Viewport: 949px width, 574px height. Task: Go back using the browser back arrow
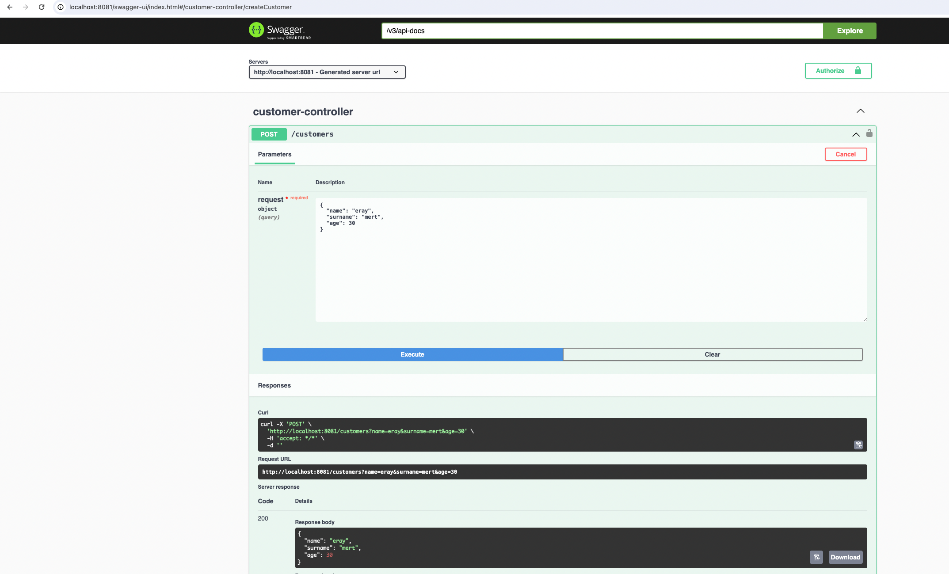click(10, 7)
